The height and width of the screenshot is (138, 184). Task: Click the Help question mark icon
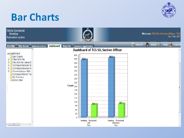click(x=159, y=45)
